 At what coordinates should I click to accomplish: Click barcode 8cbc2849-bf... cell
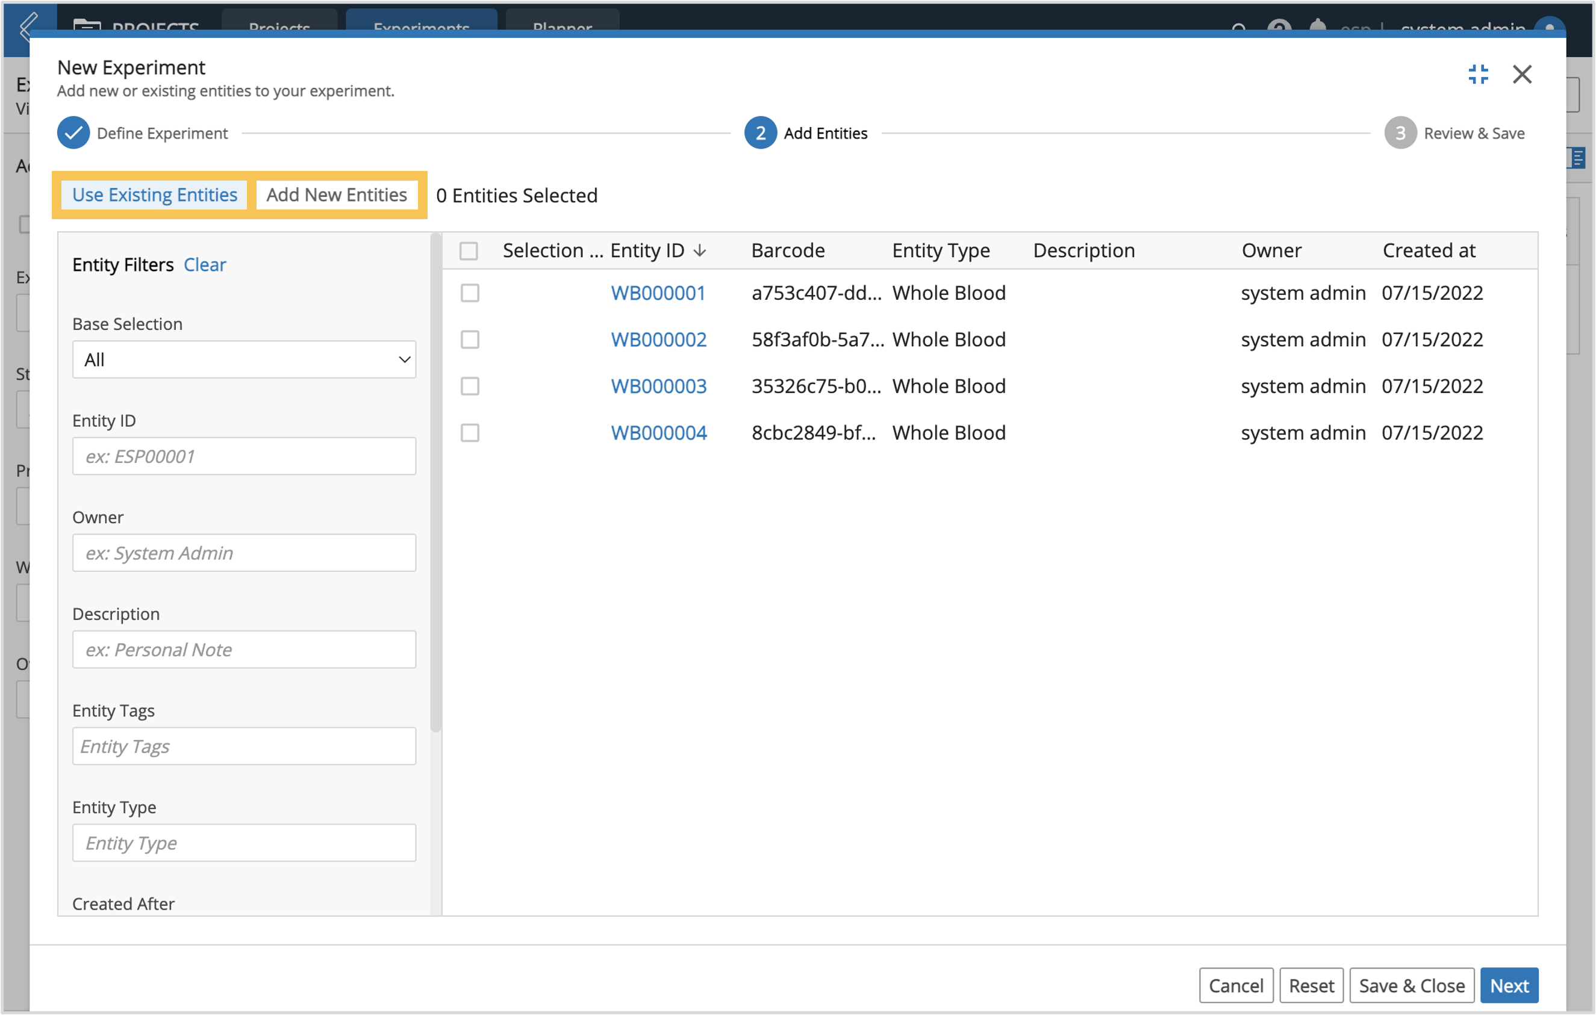[814, 433]
